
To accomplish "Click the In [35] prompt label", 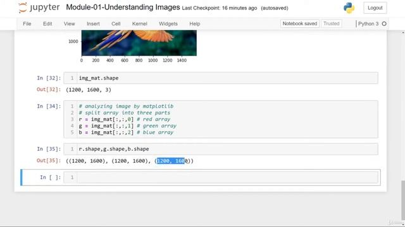I will point(49,149).
